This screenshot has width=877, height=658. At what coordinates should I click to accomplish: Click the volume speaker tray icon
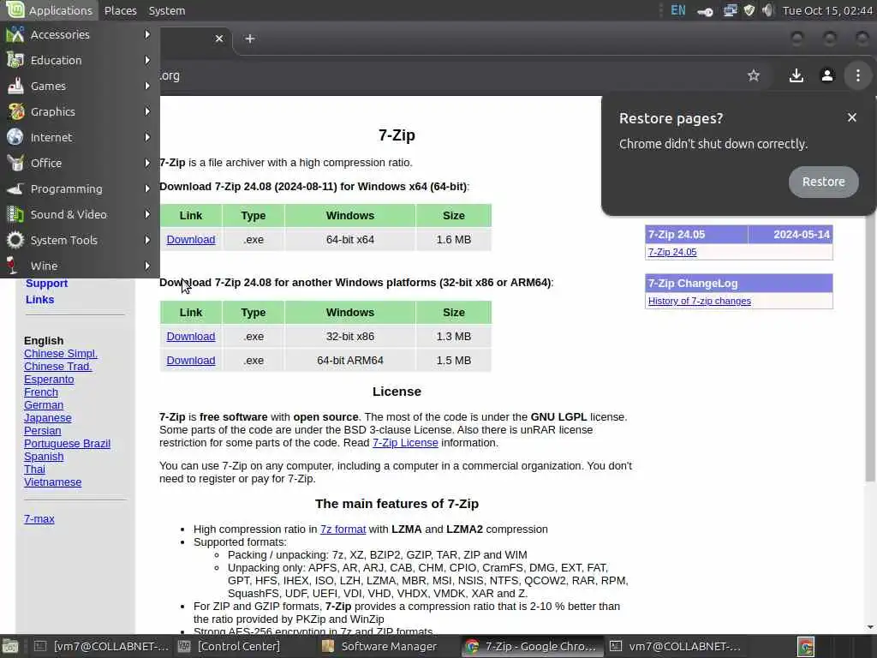pos(768,10)
